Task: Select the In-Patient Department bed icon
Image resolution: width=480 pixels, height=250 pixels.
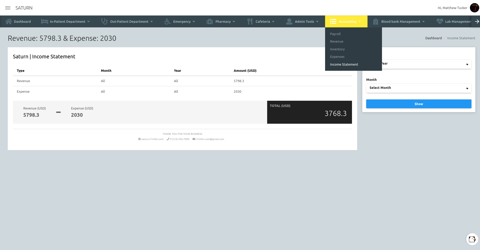Action: click(44, 21)
